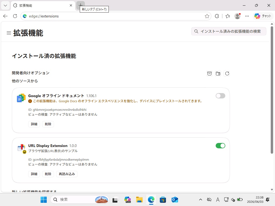
Task: Click the battery status tray icon
Action: coord(240,200)
